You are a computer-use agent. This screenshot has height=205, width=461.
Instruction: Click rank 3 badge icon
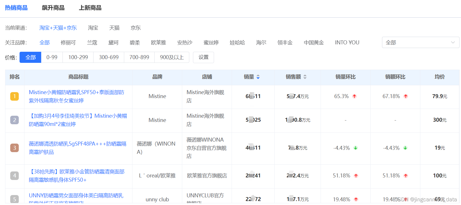tap(14, 148)
